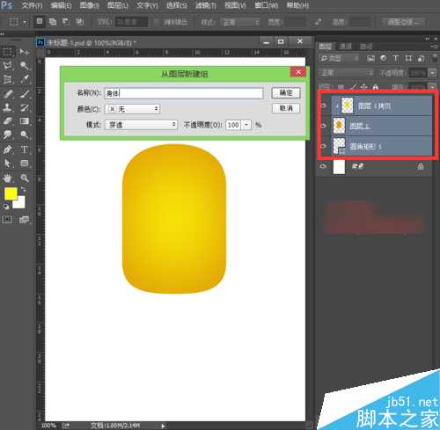Click the 名称 text field
The image size is (440, 430).
[x=184, y=93]
